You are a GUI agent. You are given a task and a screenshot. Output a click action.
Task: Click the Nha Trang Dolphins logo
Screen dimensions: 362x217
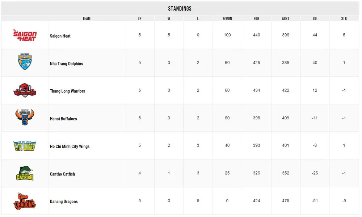25,62
